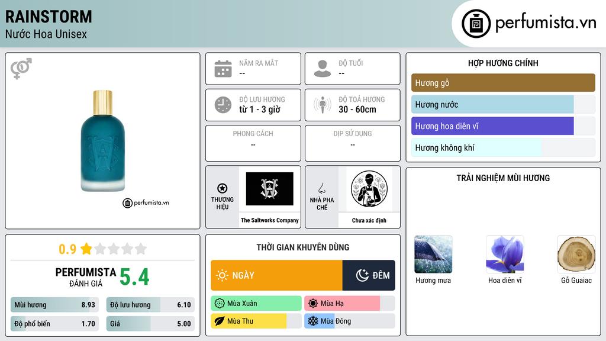Click the Hợp Hương Chính heading

coord(503,63)
